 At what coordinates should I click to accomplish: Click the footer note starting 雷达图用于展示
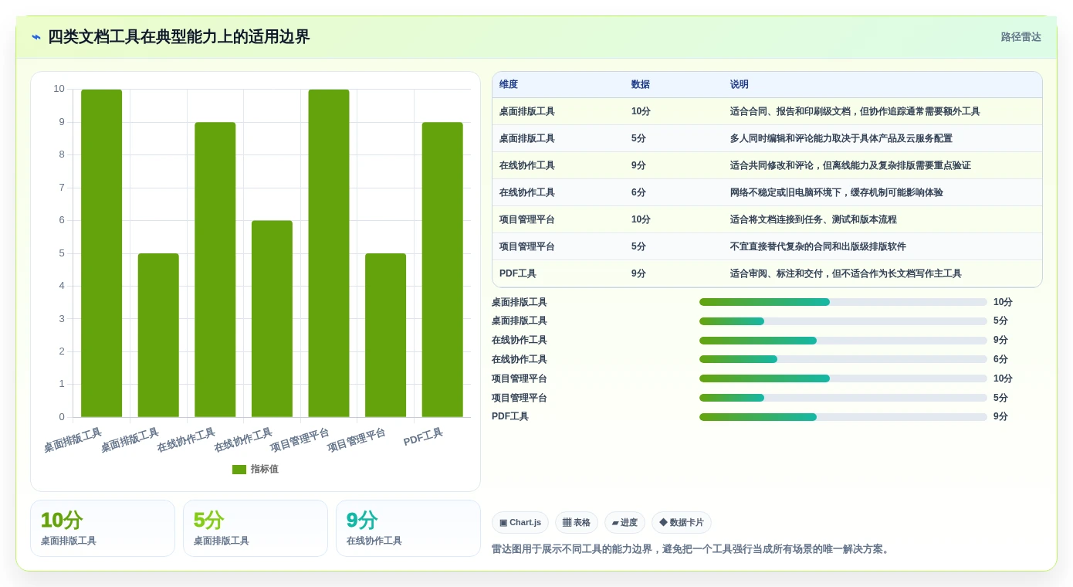click(692, 549)
